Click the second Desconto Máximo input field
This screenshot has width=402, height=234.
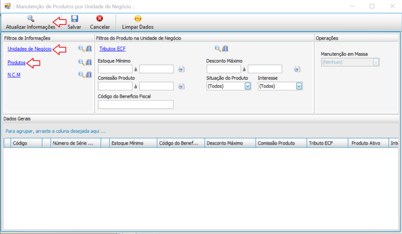265,69
